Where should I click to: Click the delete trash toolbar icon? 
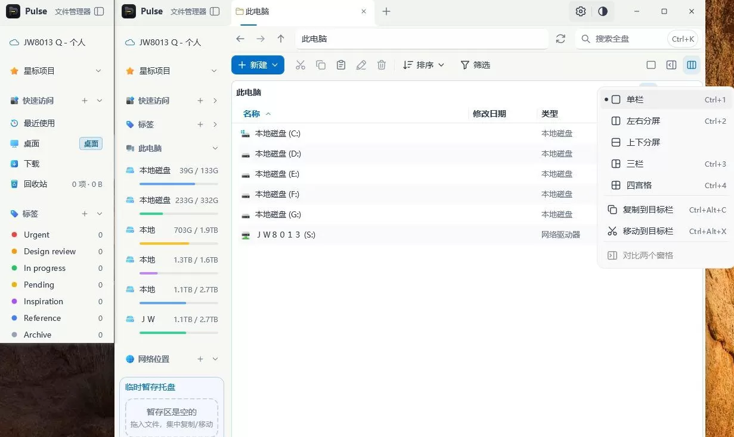[382, 65]
